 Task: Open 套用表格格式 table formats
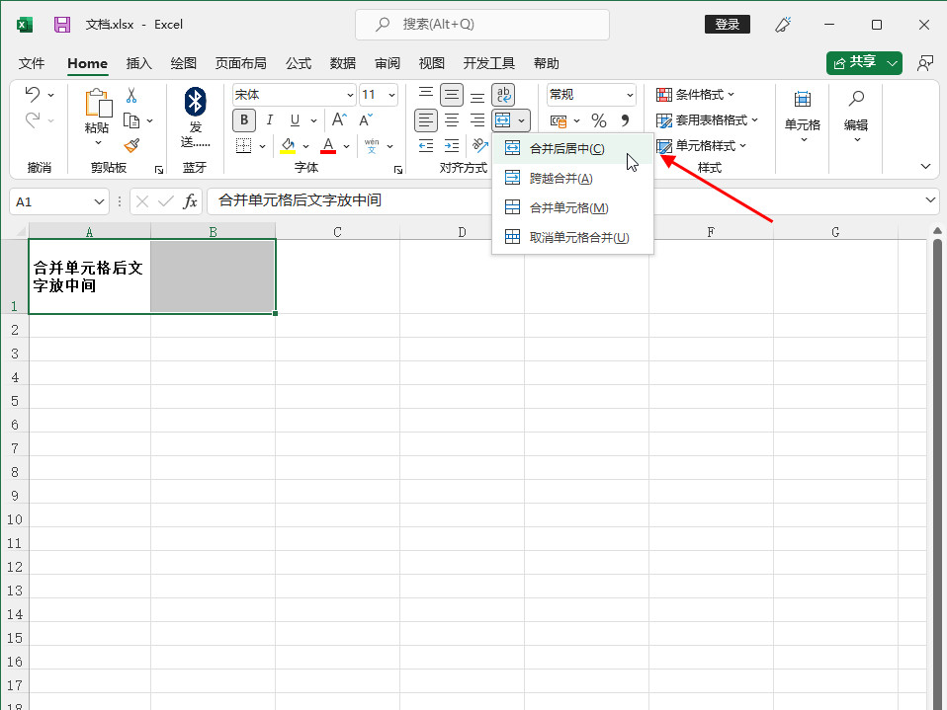707,120
